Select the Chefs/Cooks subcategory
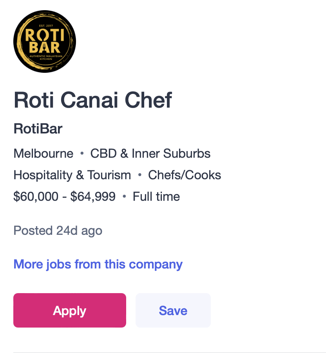 (185, 175)
